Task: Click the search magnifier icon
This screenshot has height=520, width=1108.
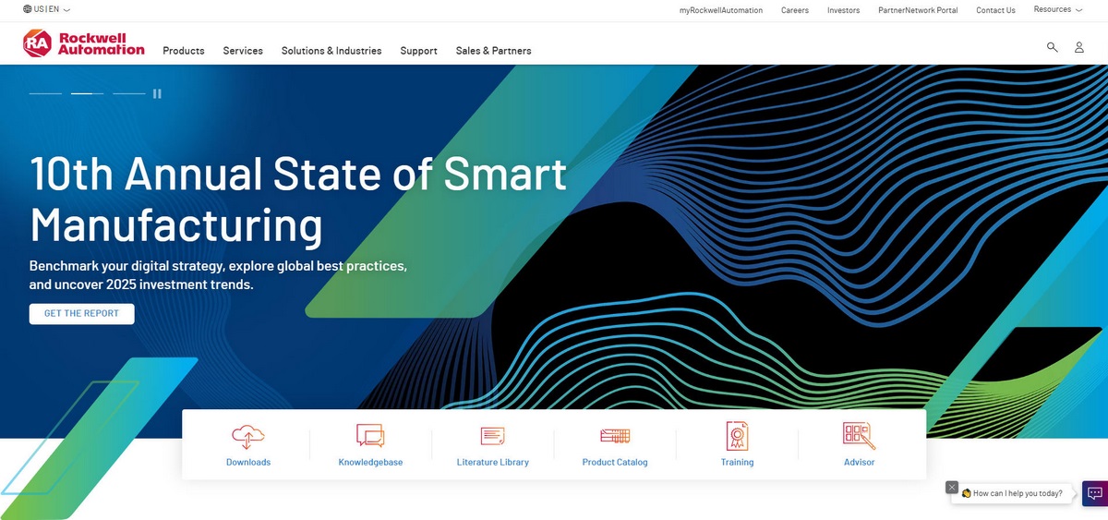Action: coord(1052,47)
